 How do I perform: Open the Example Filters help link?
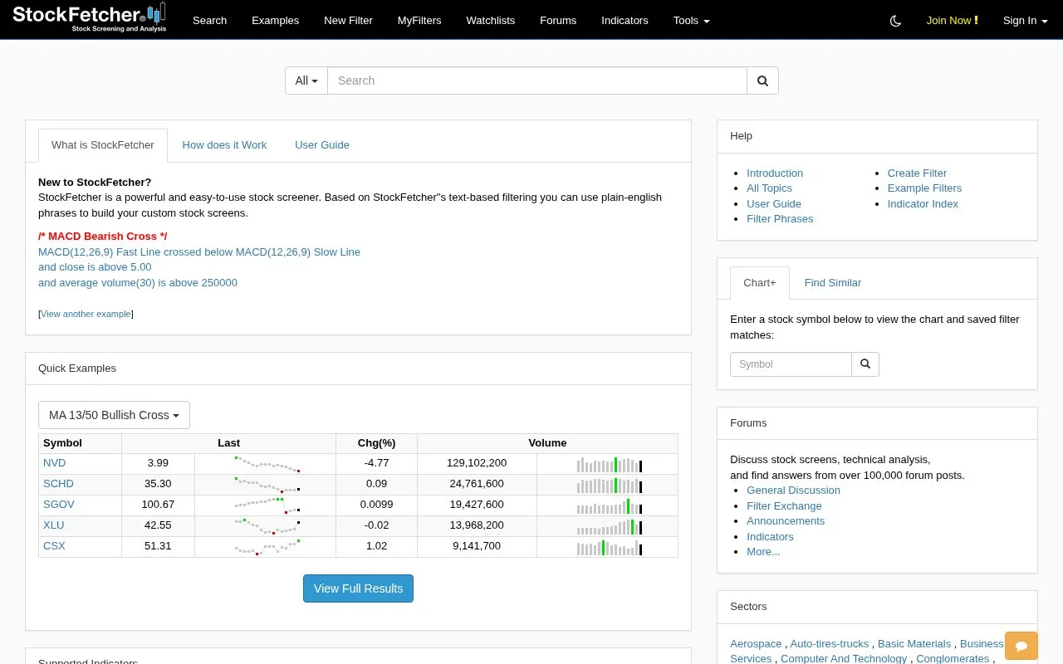point(924,188)
